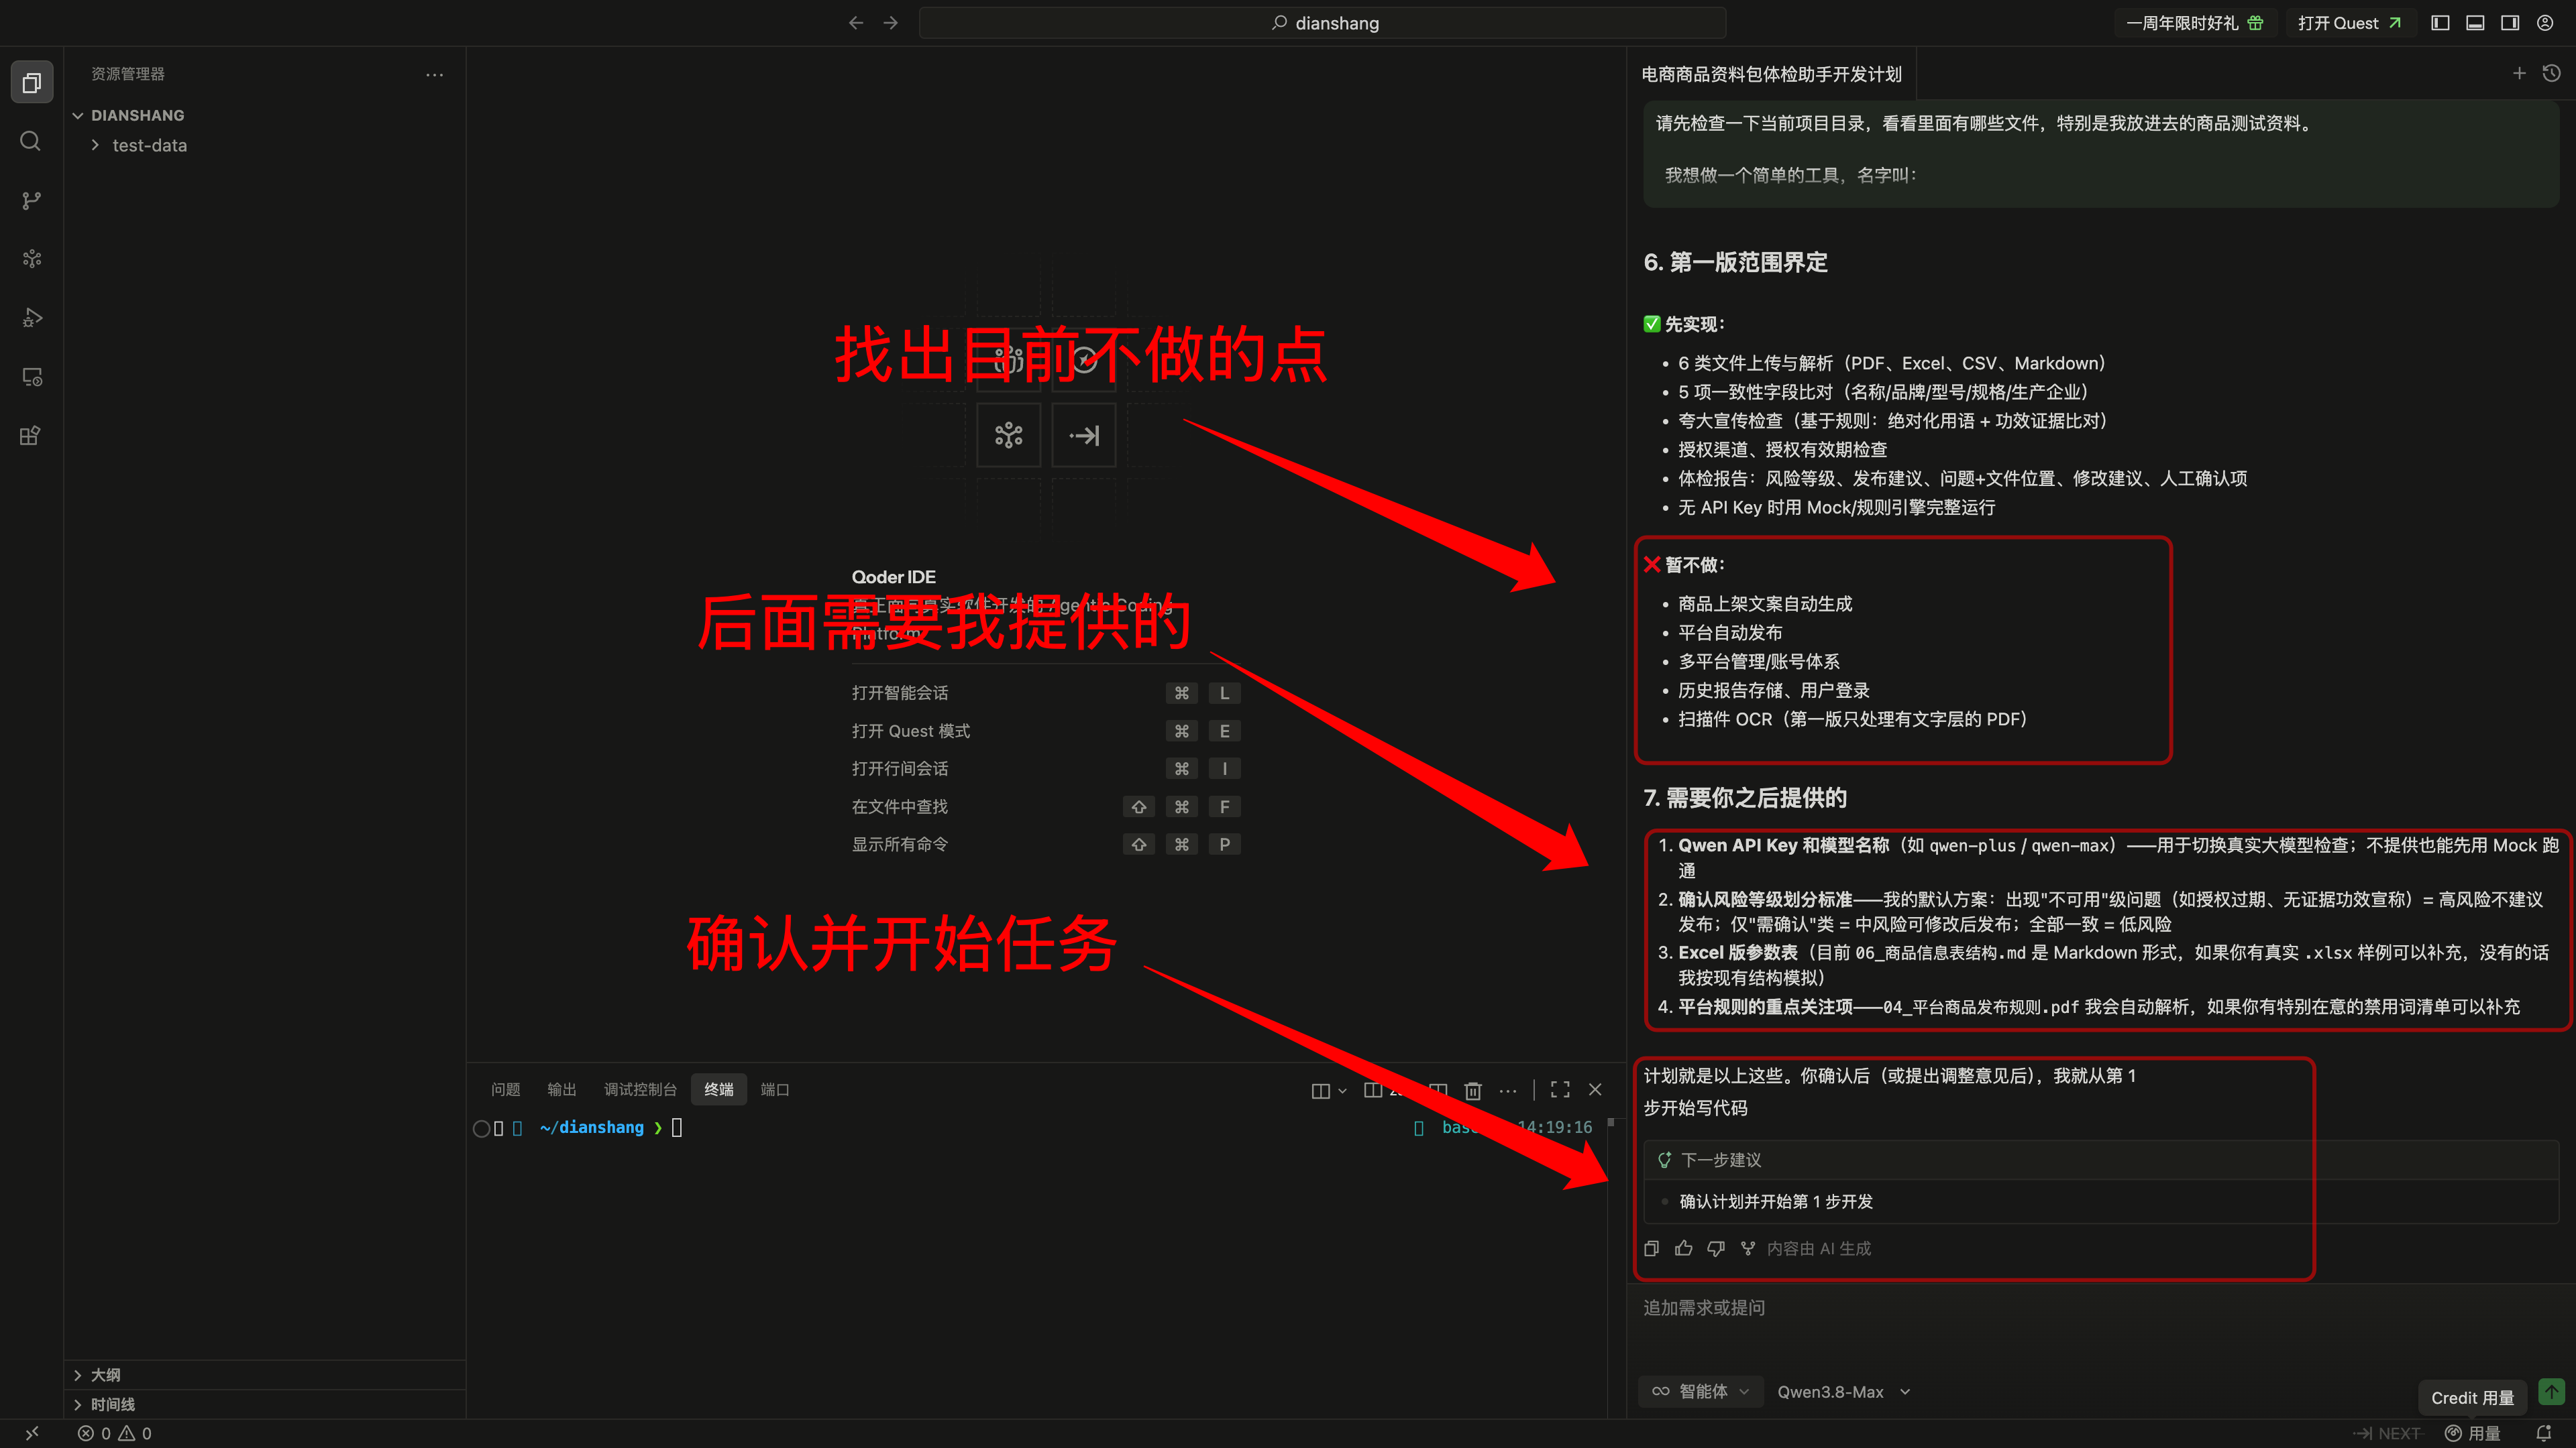Image resolution: width=2576 pixels, height=1448 pixels.
Task: Expand the 大纲 outline section
Action: 265,1375
